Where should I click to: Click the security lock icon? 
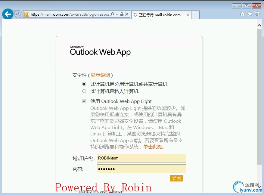122,14
